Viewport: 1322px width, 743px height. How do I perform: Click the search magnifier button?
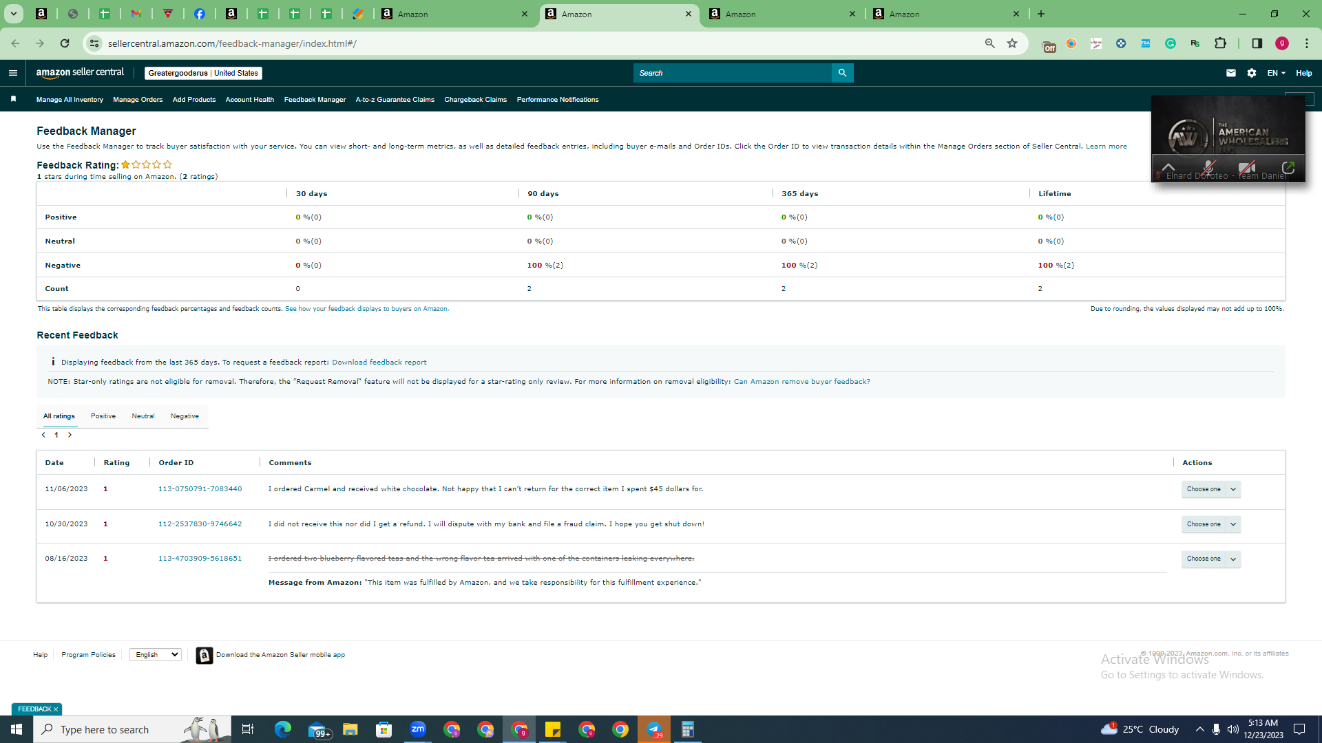[842, 73]
